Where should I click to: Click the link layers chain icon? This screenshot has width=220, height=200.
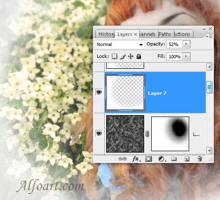coord(122,159)
